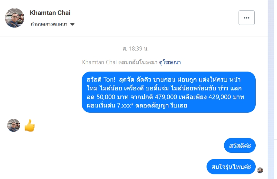Click Khamtan Chai's profile picture in header
The image size is (277, 179).
(x=15, y=18)
